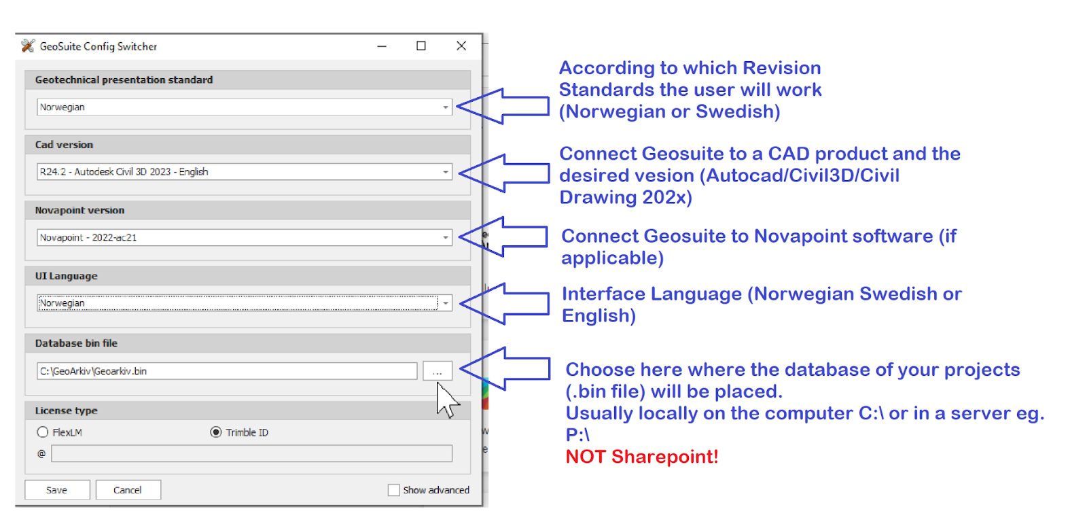This screenshot has width=1087, height=524.
Task: Select the Trimble ID license radio button
Action: [216, 432]
